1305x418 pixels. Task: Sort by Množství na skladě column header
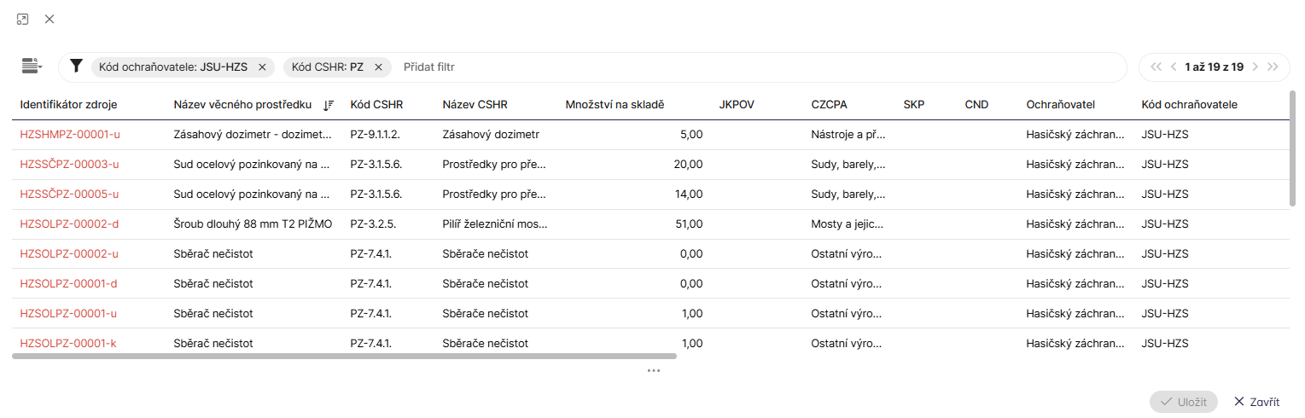(x=615, y=105)
